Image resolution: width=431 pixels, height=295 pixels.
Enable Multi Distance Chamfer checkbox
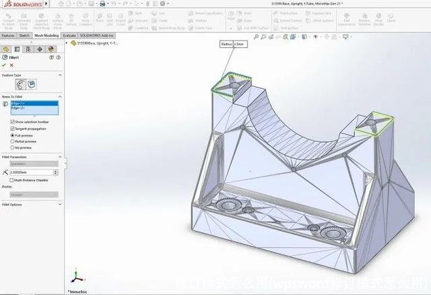tap(13, 180)
